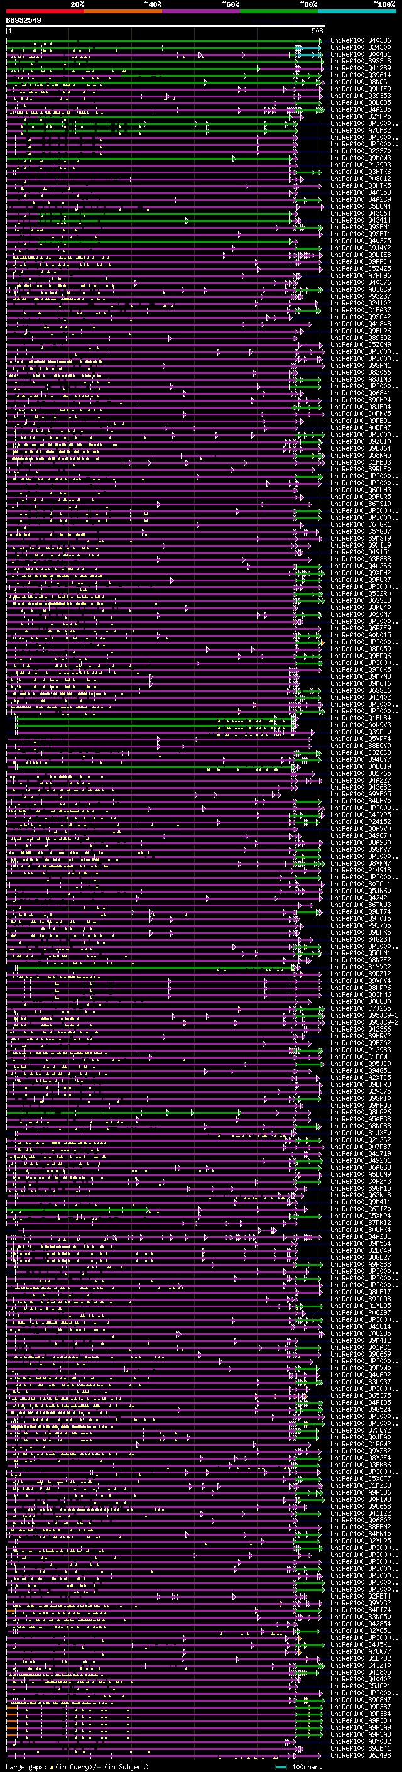
Task: Open hit UniRef100_Q40336
Action: (361, 41)
